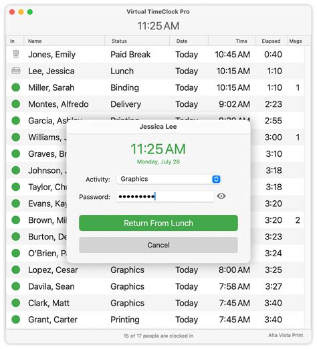The width and height of the screenshot is (317, 349).
Task: Click the 7:58 AM time for Davila
Action: (x=235, y=286)
